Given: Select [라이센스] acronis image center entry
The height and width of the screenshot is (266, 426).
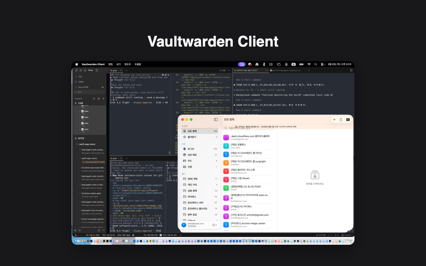Looking at the screenshot, I should [249, 225].
